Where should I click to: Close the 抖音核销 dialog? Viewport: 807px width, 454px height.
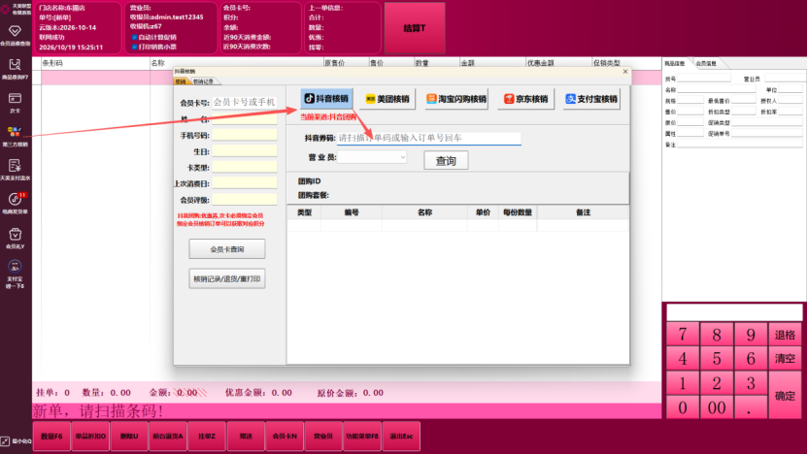[625, 72]
